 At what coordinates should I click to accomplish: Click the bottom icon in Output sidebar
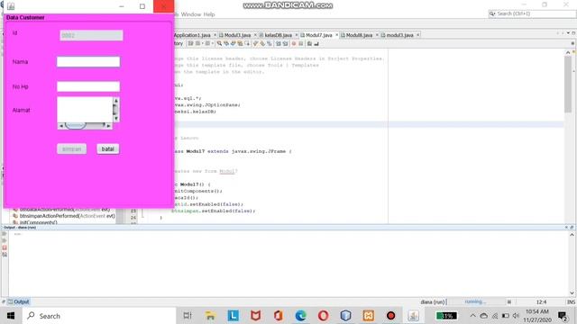tap(5, 255)
